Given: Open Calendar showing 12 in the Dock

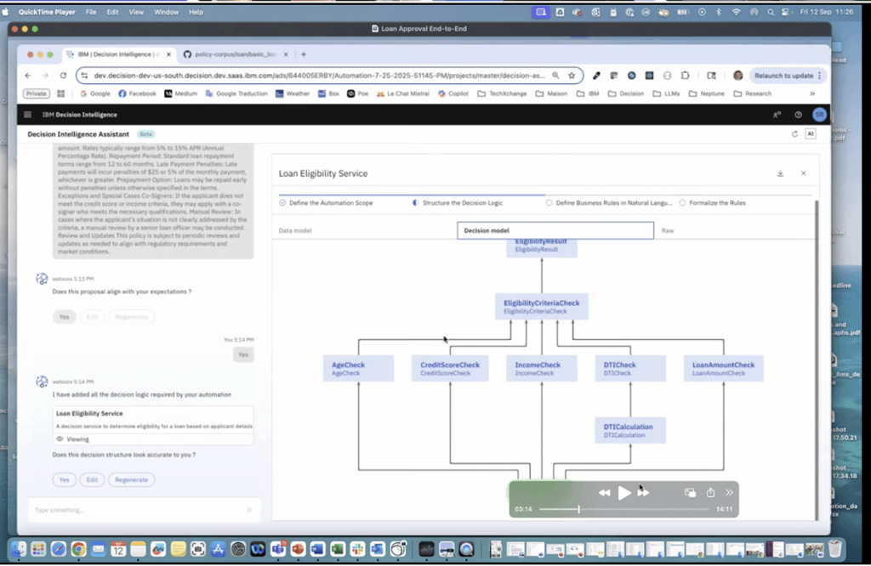Looking at the screenshot, I should tap(118, 549).
